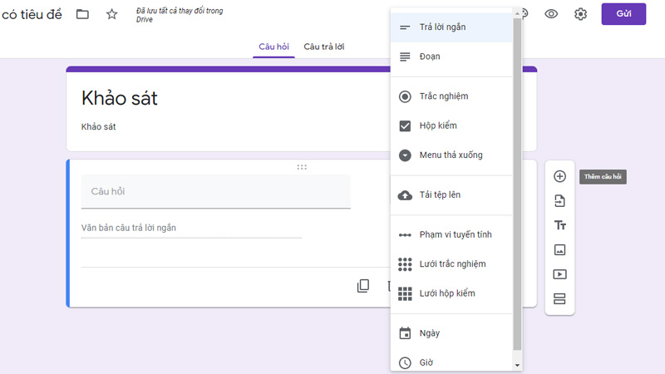665x374 pixels.
Task: Preview the form with eye icon
Action: [x=551, y=14]
